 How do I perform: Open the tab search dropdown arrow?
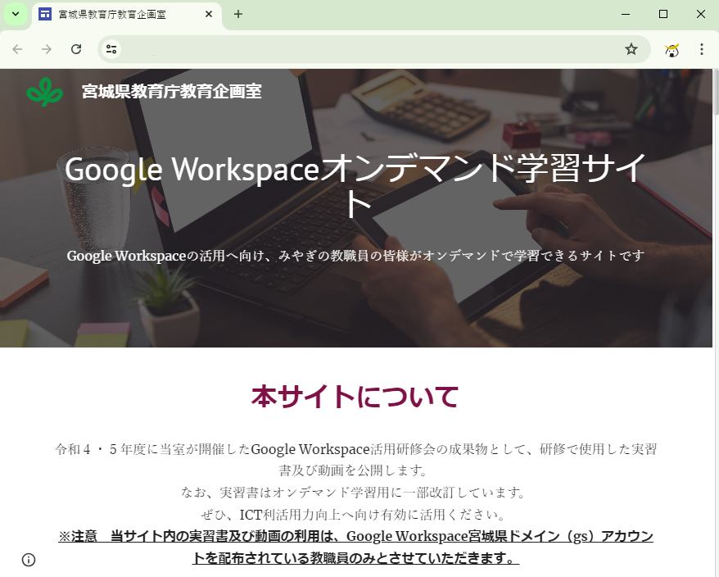pos(16,14)
